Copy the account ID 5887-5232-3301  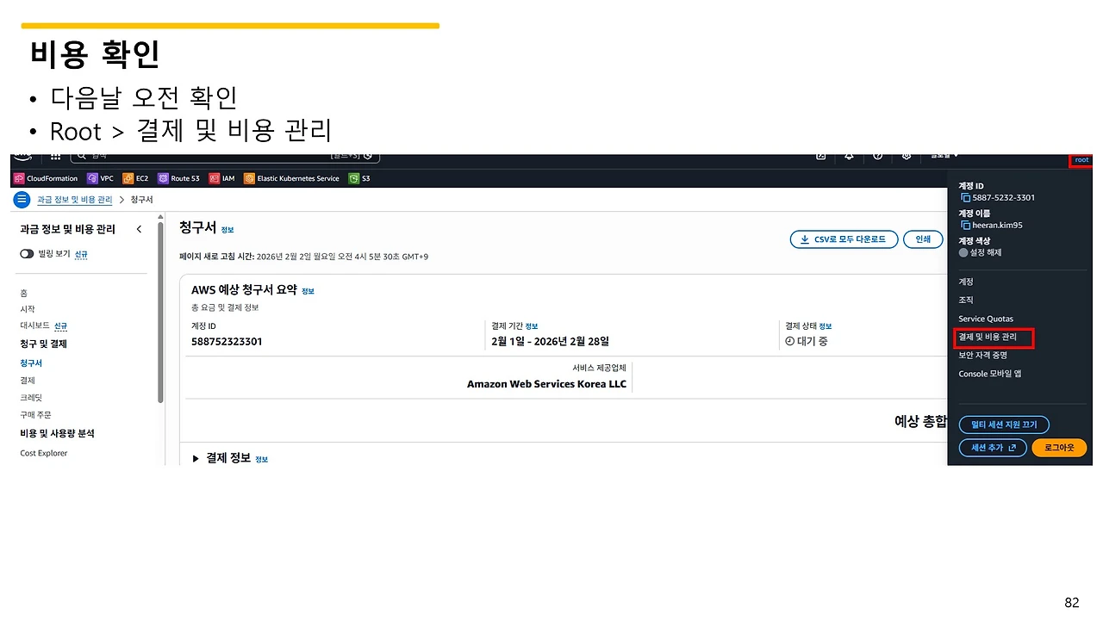click(x=965, y=197)
